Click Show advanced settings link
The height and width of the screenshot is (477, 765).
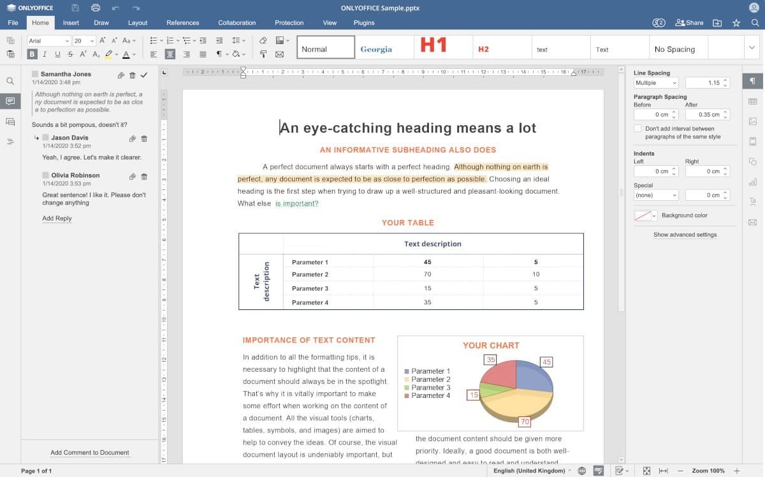[685, 235]
